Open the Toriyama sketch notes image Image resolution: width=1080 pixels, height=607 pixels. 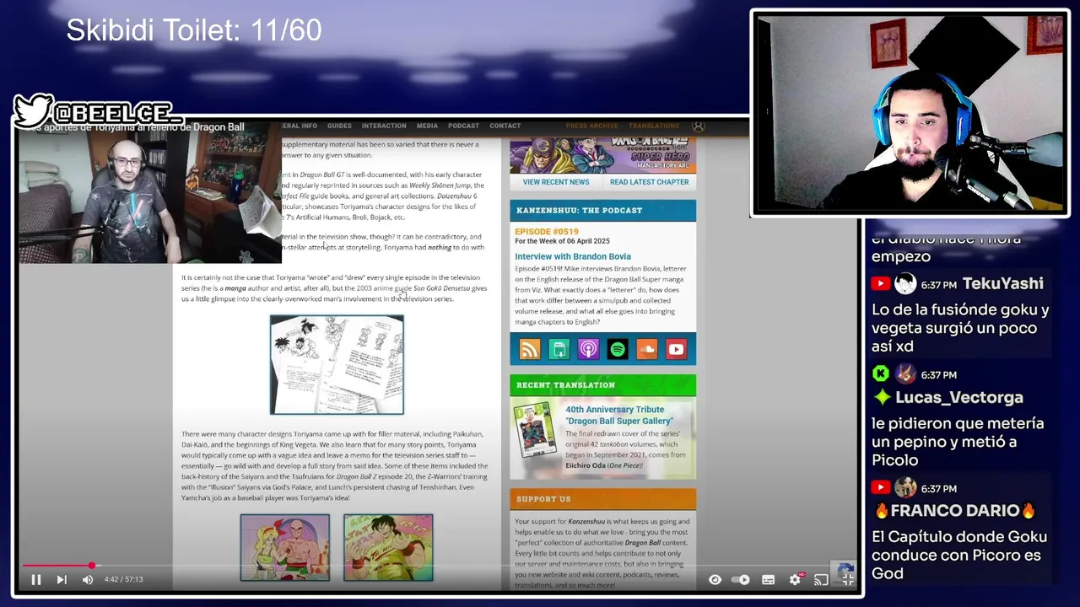point(337,365)
